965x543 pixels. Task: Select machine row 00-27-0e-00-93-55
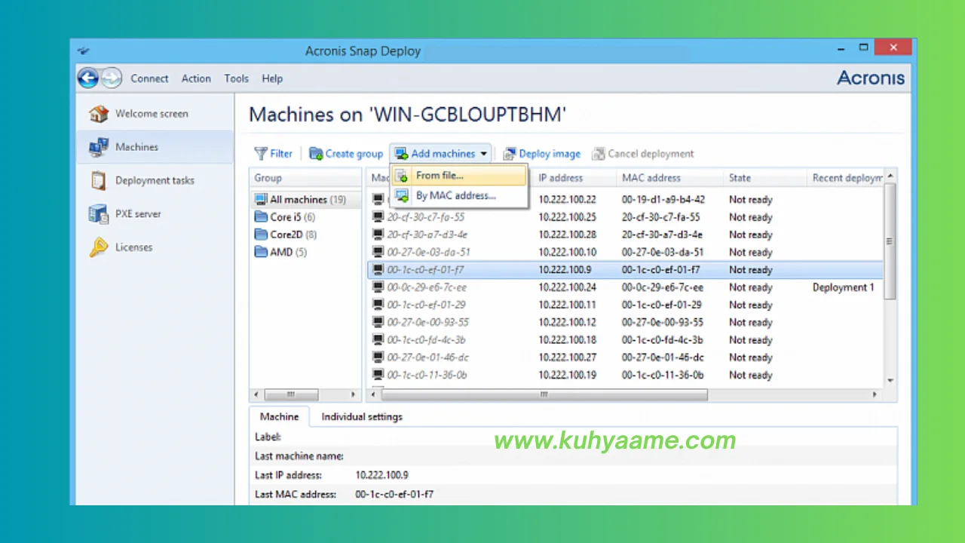coord(625,322)
